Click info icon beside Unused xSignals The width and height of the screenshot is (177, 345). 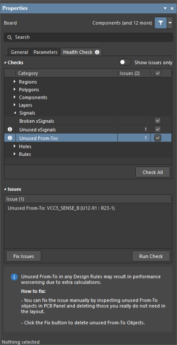pos(10,129)
